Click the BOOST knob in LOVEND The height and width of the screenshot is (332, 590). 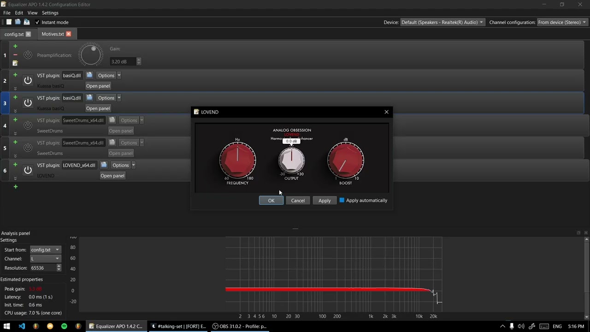click(346, 160)
